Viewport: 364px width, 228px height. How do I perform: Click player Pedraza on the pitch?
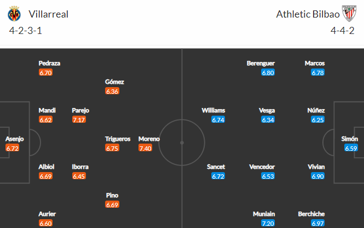49,63
